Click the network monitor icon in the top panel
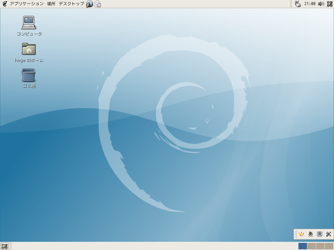The image size is (334, 250). point(298,4)
